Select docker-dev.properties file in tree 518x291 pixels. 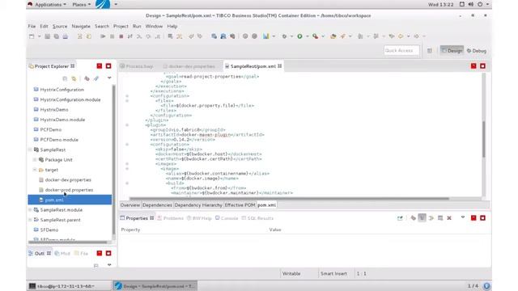tap(68, 179)
